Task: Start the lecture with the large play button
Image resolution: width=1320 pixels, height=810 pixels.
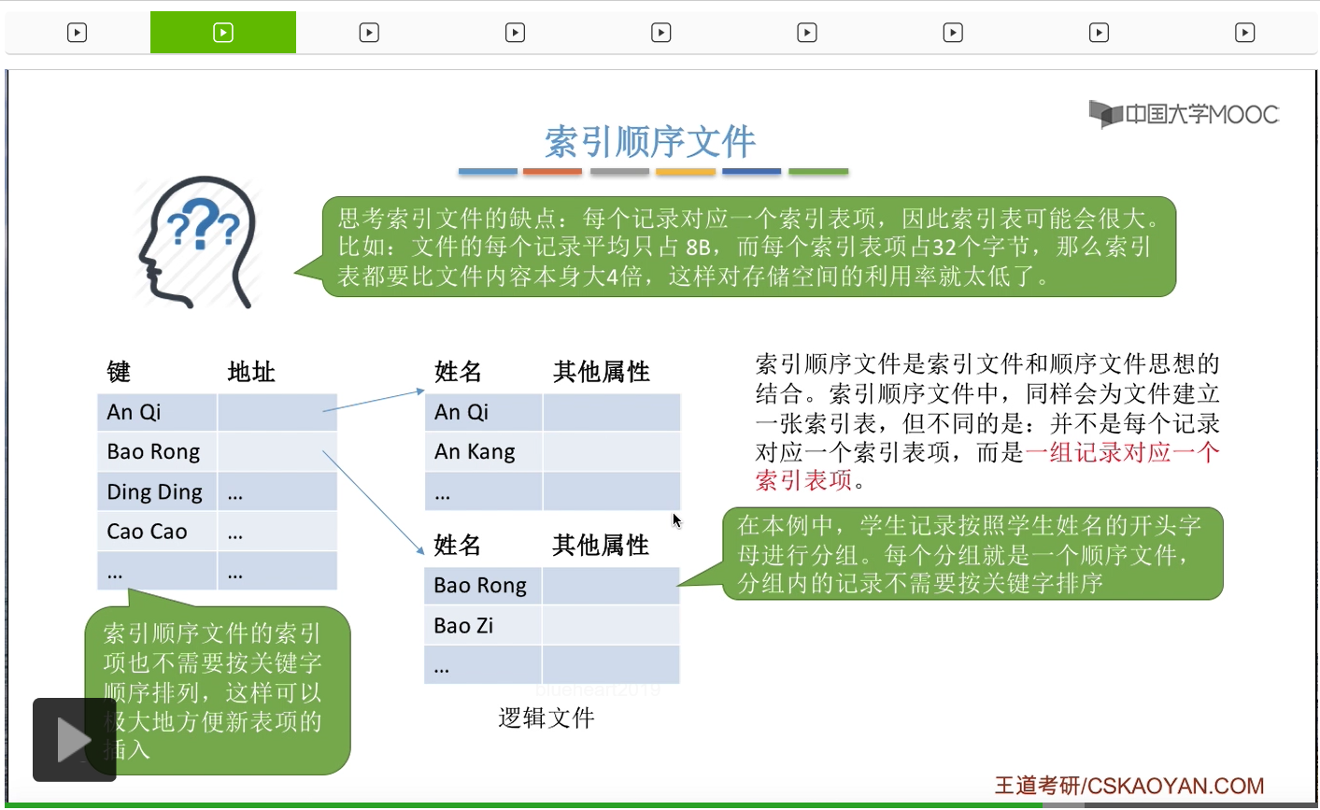Action: (x=75, y=740)
